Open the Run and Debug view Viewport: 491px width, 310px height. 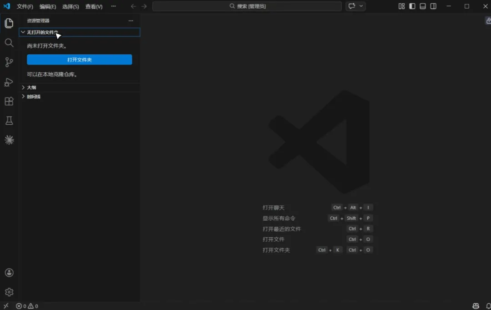[x=9, y=82]
